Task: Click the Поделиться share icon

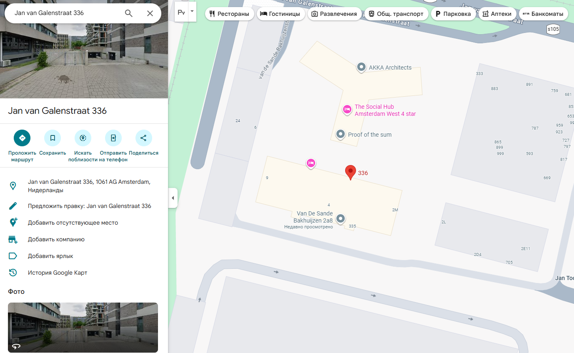Action: [x=143, y=138]
